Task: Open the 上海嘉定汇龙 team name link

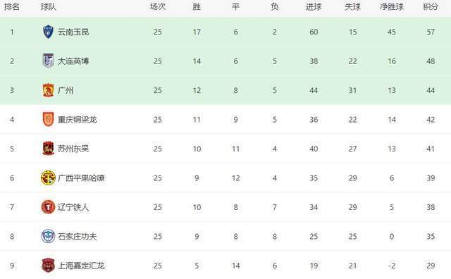Action: point(81,266)
